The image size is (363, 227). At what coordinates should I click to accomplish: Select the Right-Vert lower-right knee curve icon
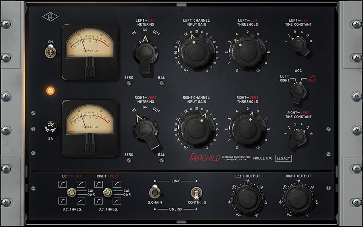(x=117, y=201)
